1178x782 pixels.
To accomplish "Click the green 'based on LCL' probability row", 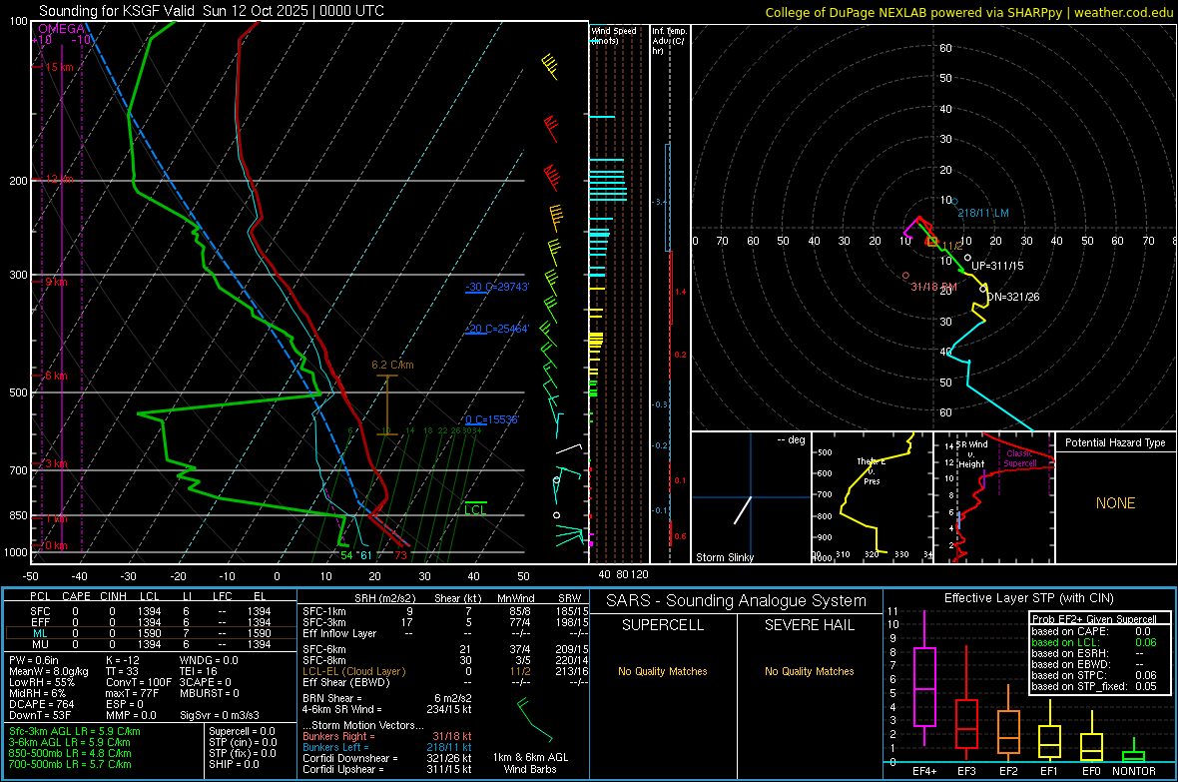I will click(1094, 642).
